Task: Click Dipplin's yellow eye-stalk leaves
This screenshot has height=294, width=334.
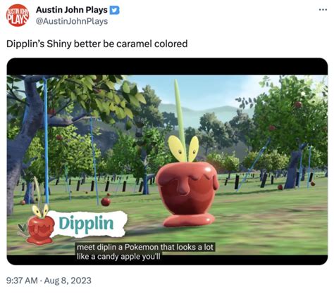Action: pos(184,148)
